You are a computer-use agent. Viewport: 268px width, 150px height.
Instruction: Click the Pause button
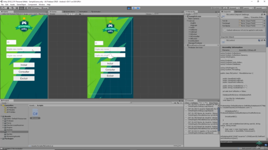pos(134,8)
